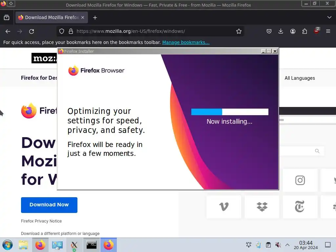The width and height of the screenshot is (336, 252).
Task: Select the Download Mozilla Firefox tab
Action: 52,17
